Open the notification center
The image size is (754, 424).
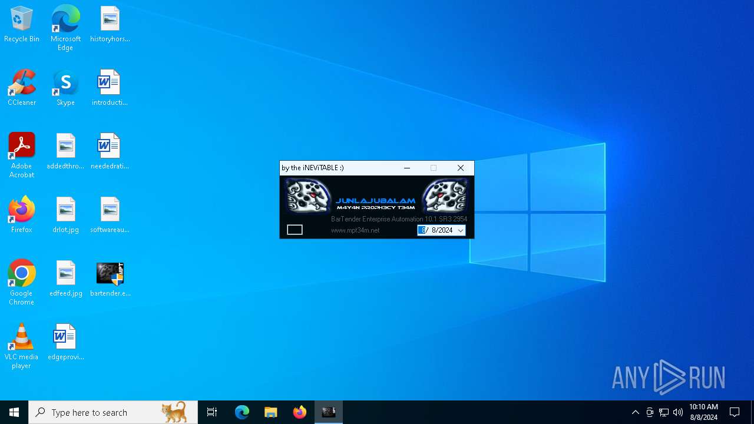pos(735,412)
